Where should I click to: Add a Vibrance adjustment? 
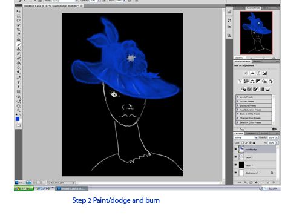coord(240,81)
